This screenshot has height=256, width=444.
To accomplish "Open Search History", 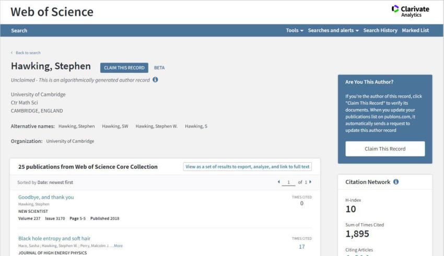I will point(380,30).
